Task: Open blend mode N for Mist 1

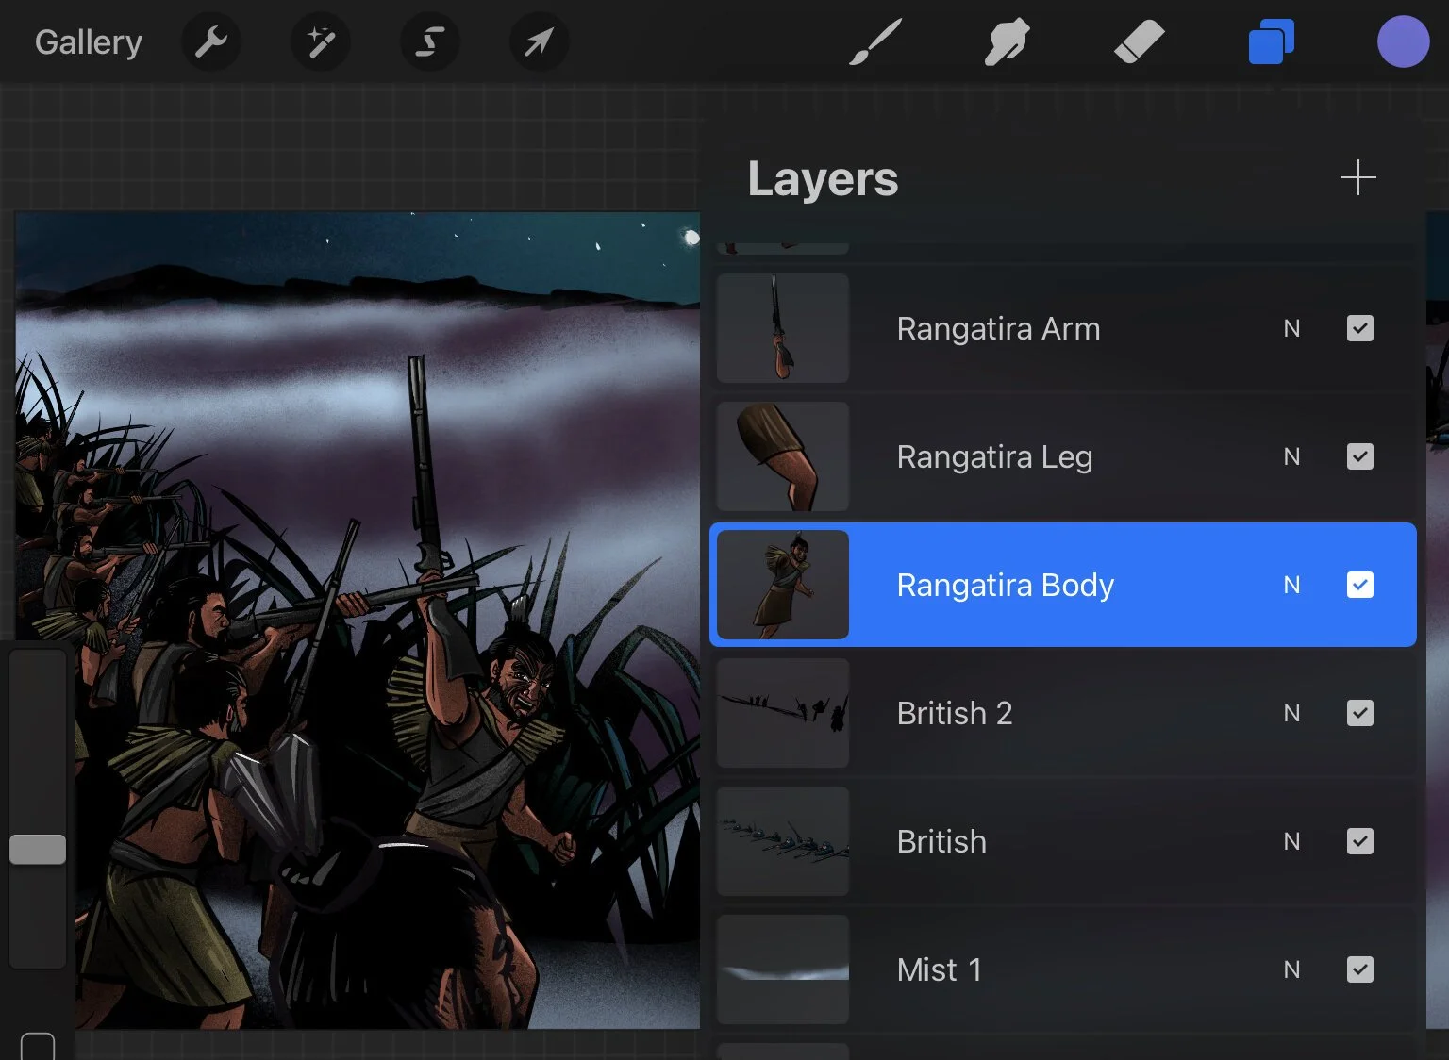Action: coord(1291,969)
